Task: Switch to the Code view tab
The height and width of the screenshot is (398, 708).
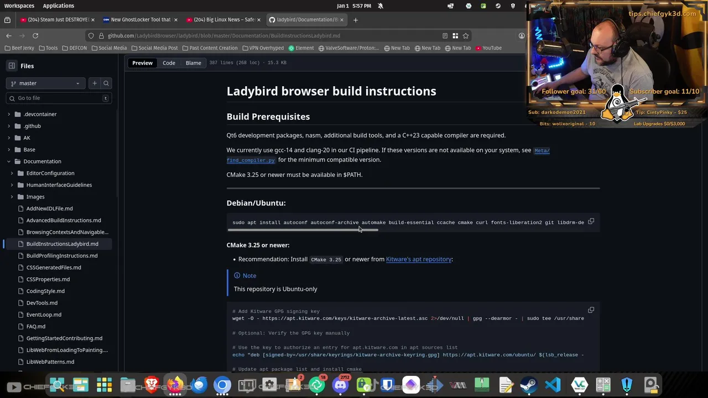Action: coord(169,63)
